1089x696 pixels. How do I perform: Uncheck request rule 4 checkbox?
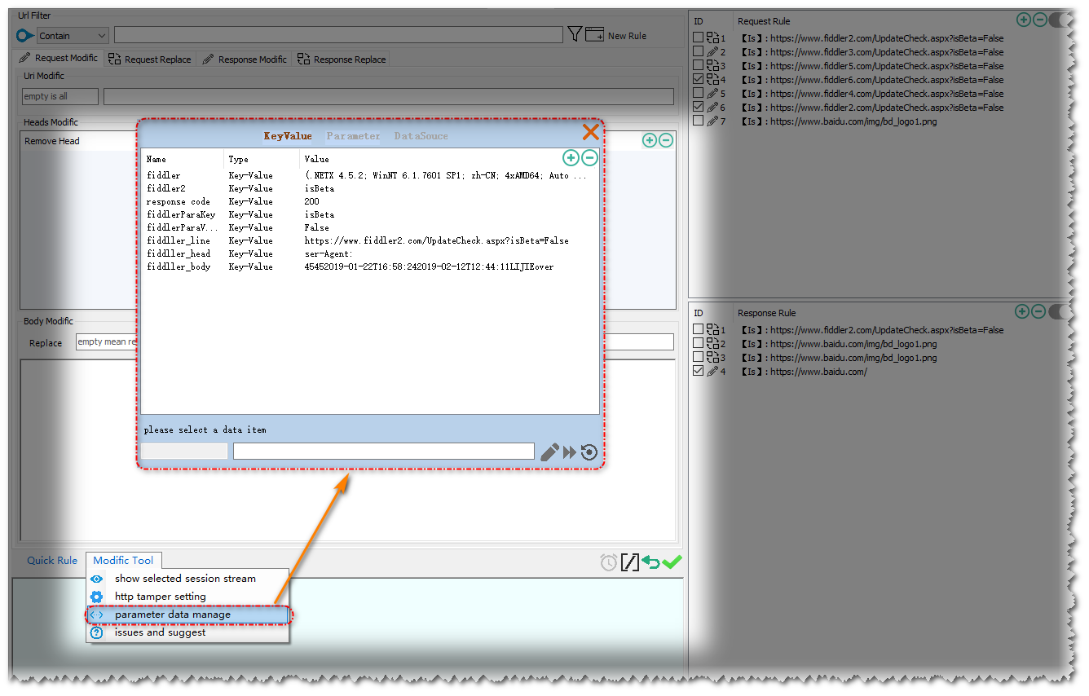698,79
